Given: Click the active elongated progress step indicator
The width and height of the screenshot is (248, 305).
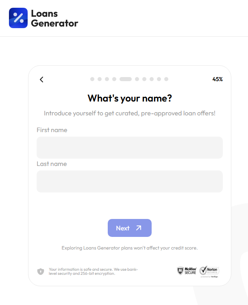Looking at the screenshot, I should pos(126,79).
